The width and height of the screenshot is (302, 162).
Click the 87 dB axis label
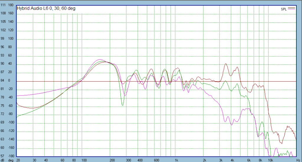(x=3, y=72)
